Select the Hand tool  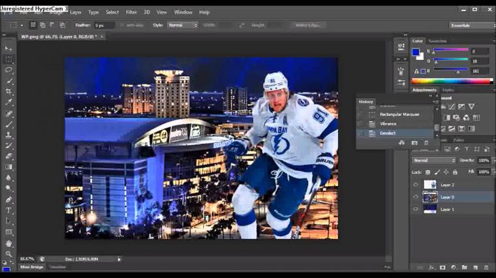[8, 243]
